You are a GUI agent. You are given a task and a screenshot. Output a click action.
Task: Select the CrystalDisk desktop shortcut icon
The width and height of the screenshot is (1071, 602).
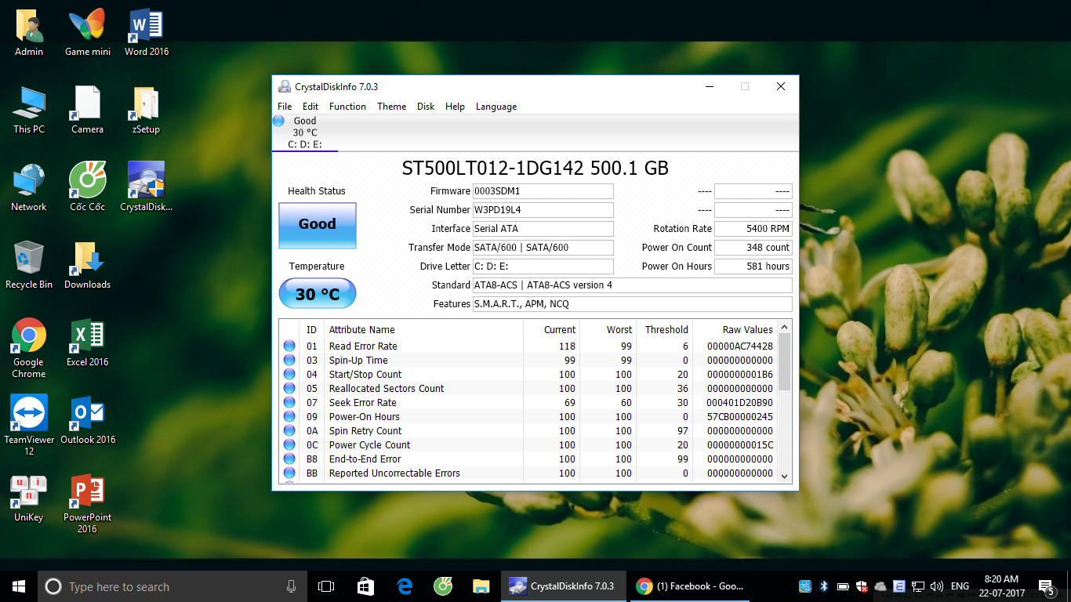(x=147, y=188)
